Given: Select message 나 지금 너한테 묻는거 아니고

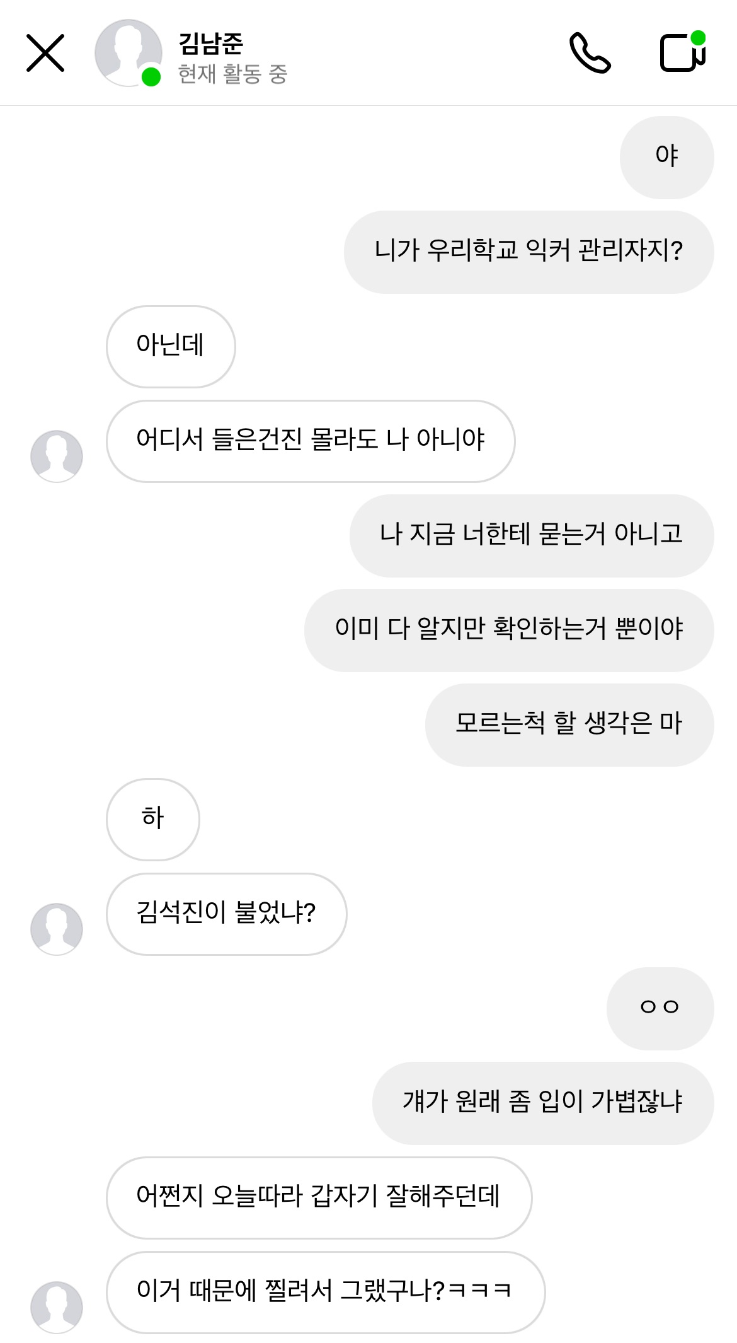Looking at the screenshot, I should tap(531, 535).
